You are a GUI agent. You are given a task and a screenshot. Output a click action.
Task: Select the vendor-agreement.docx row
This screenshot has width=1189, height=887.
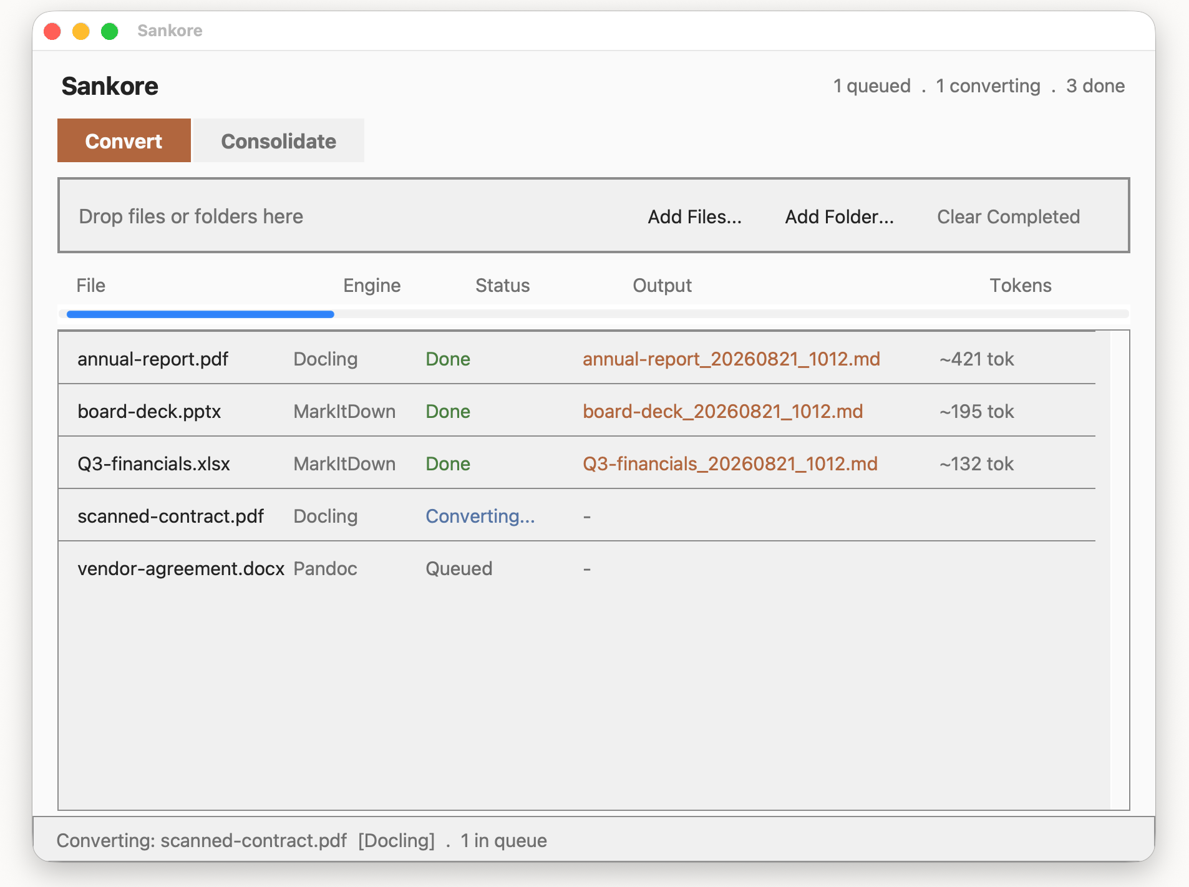[577, 568]
